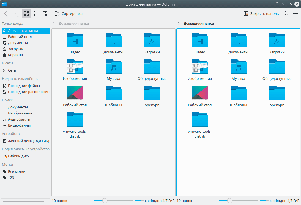Select Домашняя папка in the places sidebar
Viewport: 301px width, 205px height.
pos(26,31)
